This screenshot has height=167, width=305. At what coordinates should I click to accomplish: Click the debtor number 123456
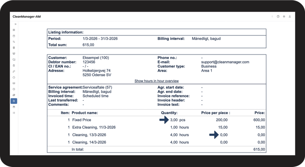(89, 62)
